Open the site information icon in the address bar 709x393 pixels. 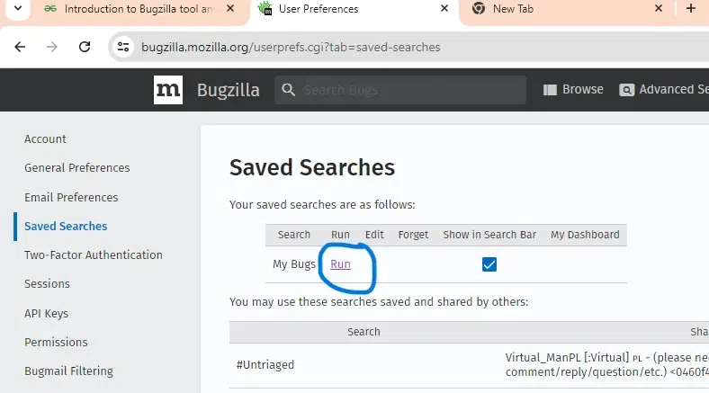click(123, 47)
